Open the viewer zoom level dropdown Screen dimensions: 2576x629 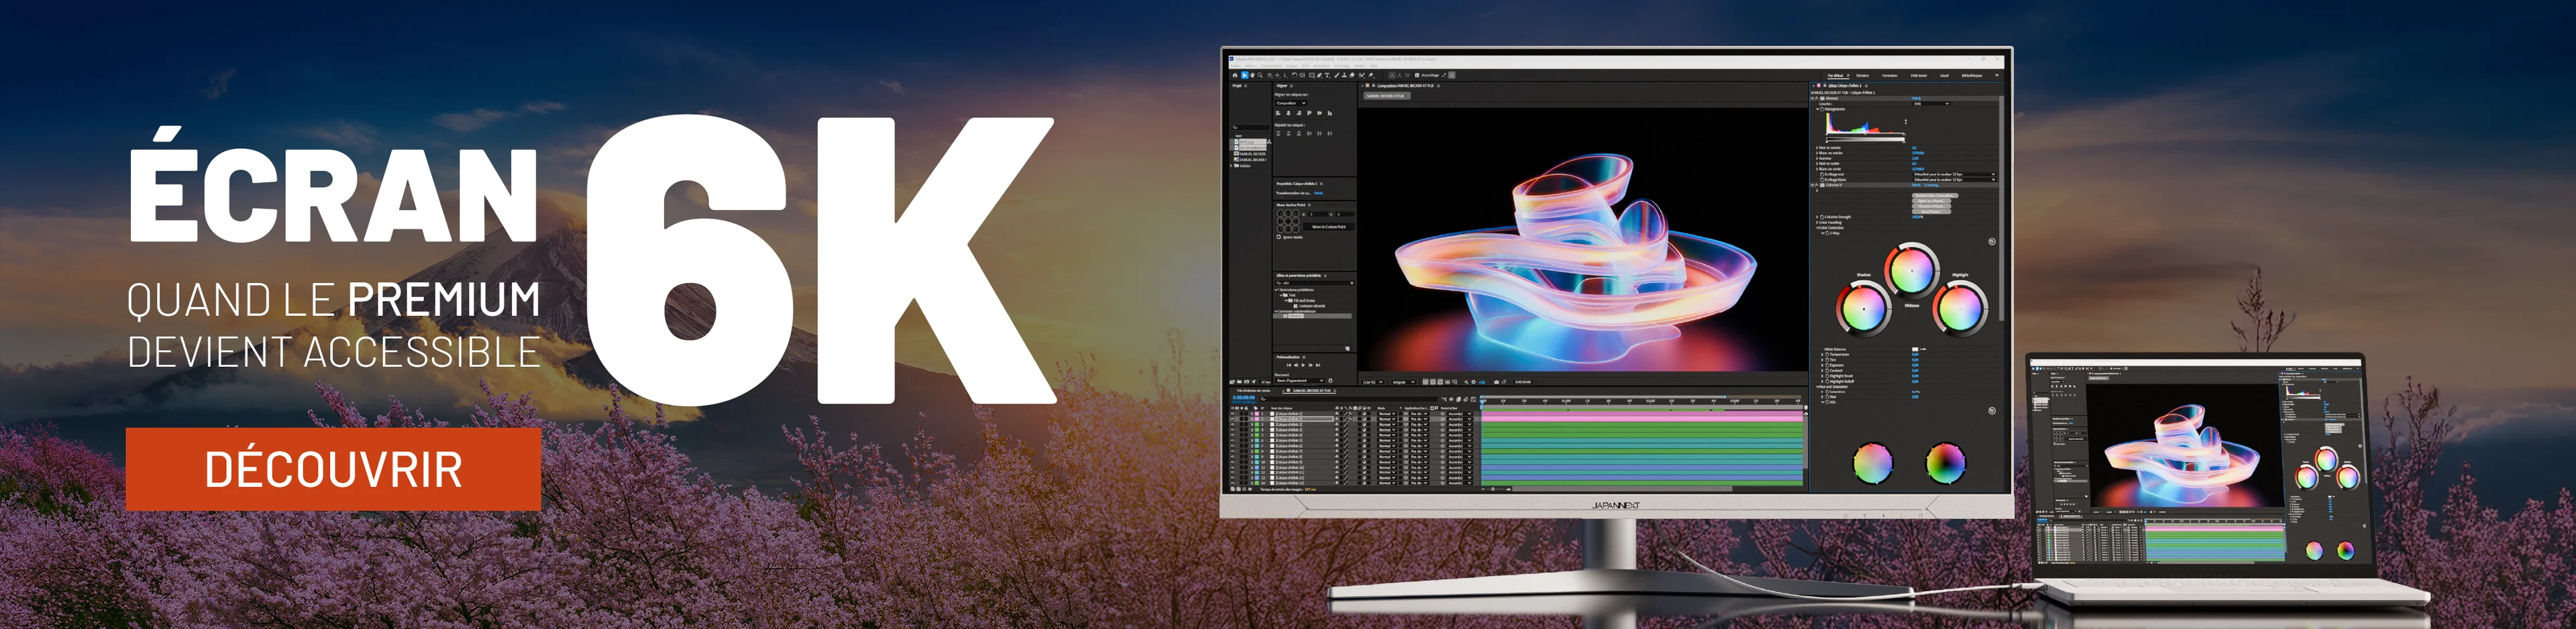click(x=1372, y=382)
